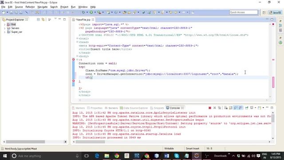Switch to Data Source Explorer tab
Viewport: 284px width, 160px height.
click(x=134, y=108)
